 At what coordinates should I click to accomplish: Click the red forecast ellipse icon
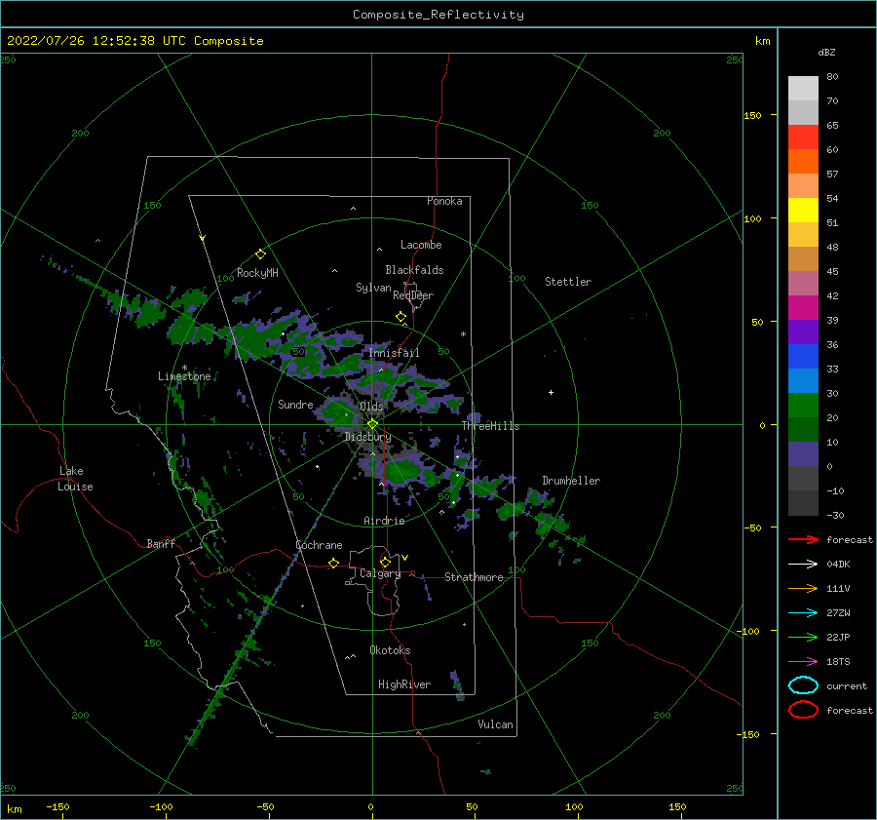click(x=803, y=710)
